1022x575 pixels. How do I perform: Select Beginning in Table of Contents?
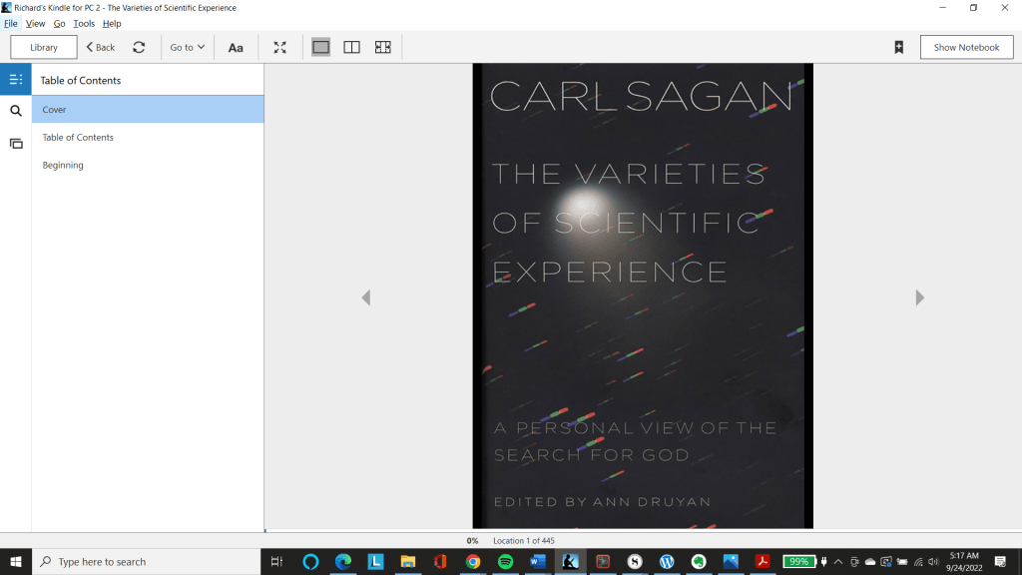63,165
